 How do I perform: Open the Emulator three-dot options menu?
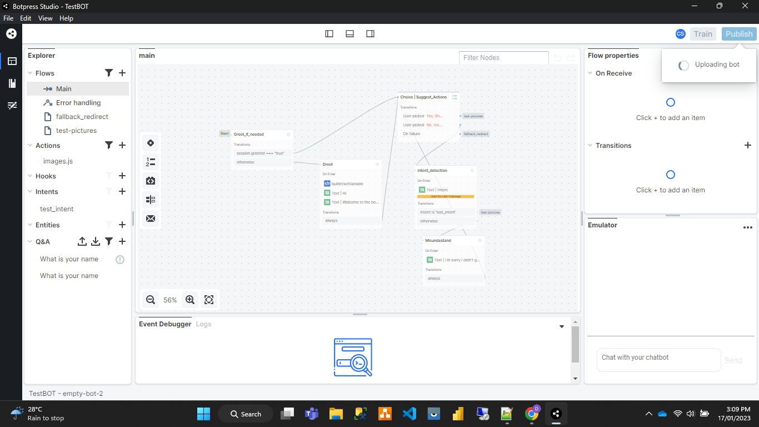(747, 227)
